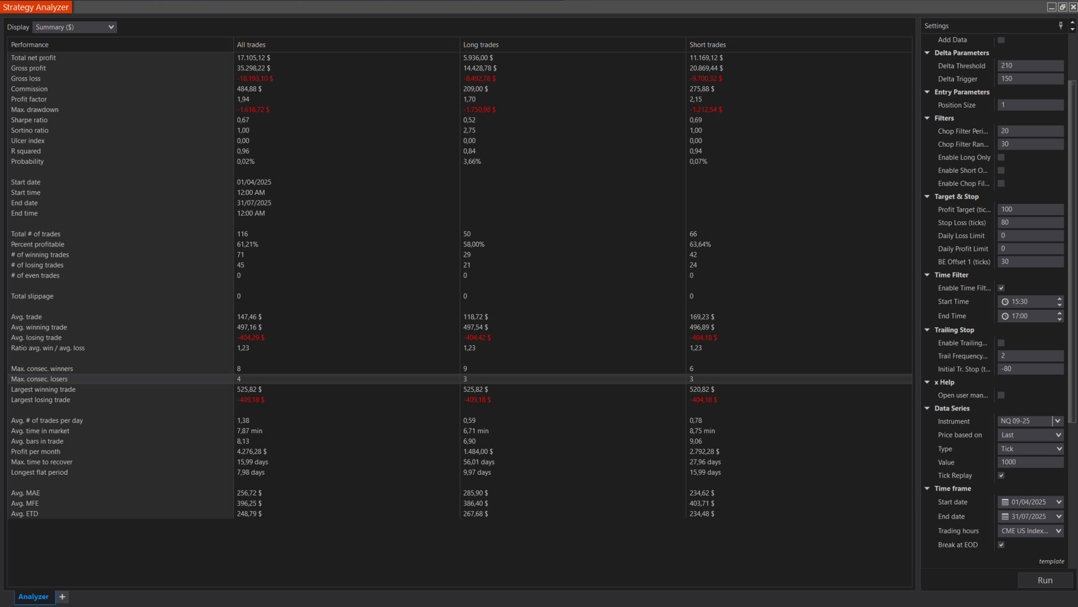The height and width of the screenshot is (607, 1078).
Task: Collapse the Filters section
Action: (927, 118)
